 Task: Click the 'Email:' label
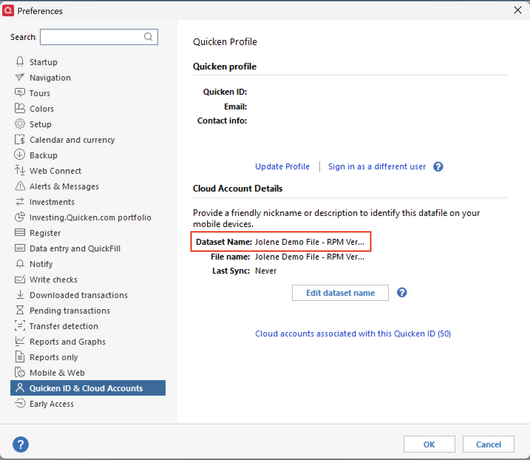235,106
